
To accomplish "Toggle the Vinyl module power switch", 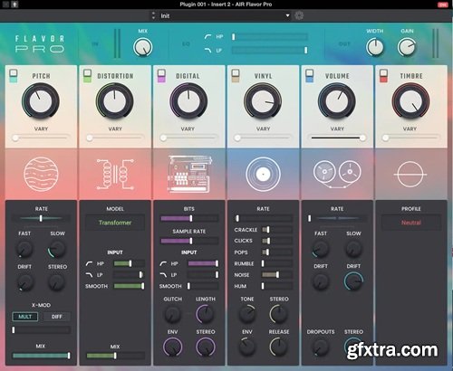I will click(x=236, y=76).
